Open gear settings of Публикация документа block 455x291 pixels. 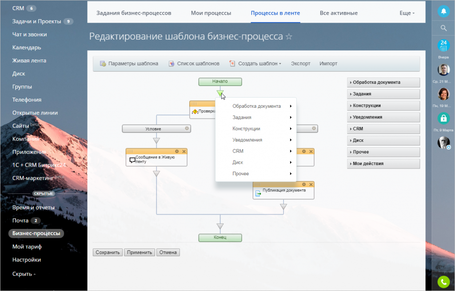[304, 184]
